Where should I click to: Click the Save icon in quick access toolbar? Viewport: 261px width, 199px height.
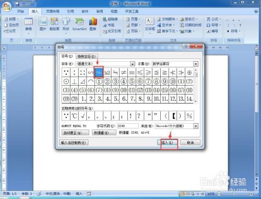[x=17, y=4]
